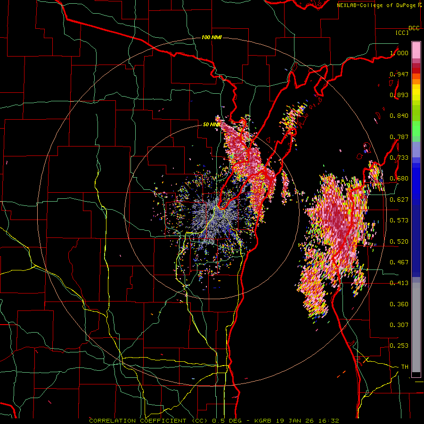Select the 0.893 scale value

pyautogui.click(x=399, y=95)
